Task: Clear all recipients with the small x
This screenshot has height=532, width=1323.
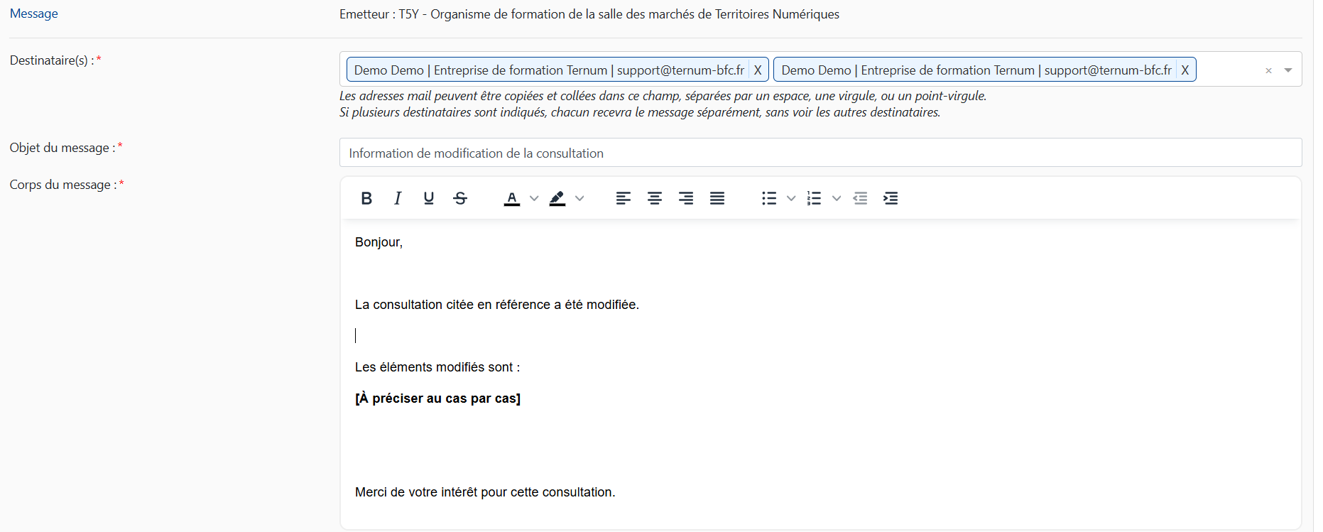Action: 1268,70
